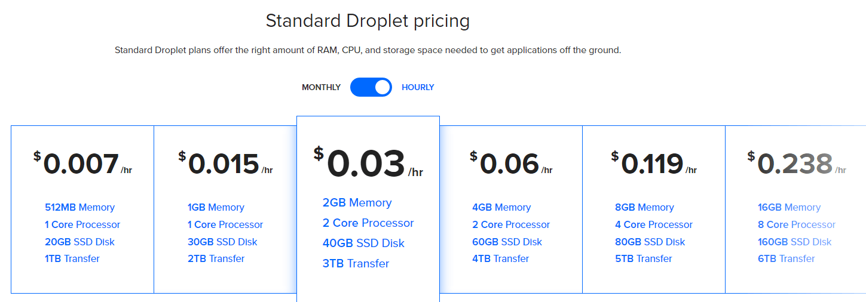Click the 2 Core Processor spec in $0.03 plan

click(368, 223)
